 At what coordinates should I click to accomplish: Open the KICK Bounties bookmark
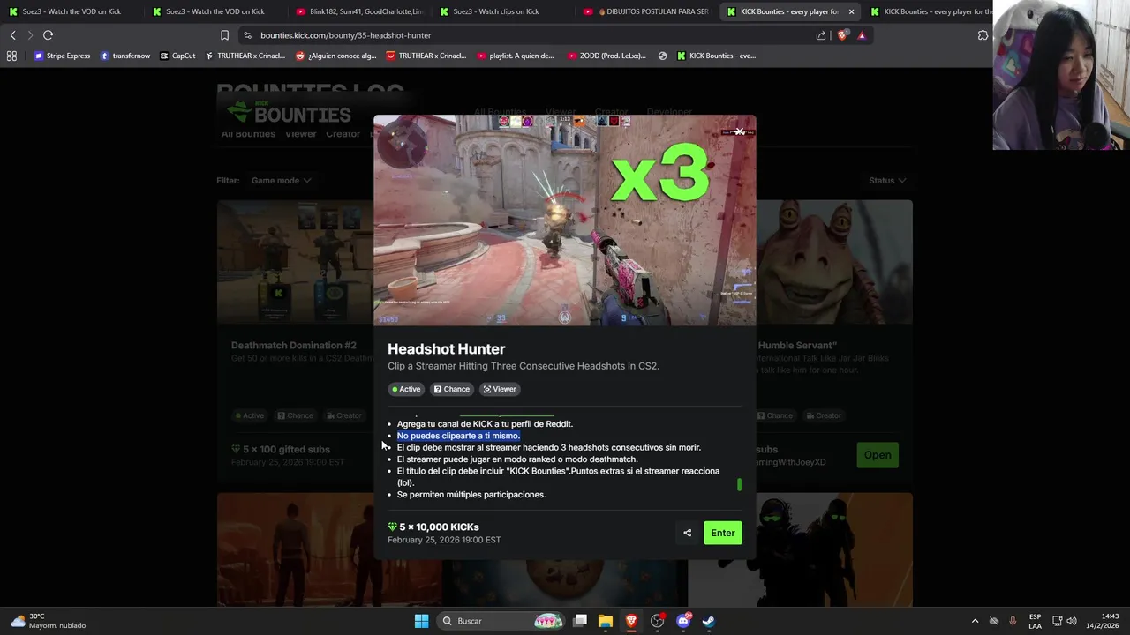pyautogui.click(x=716, y=56)
